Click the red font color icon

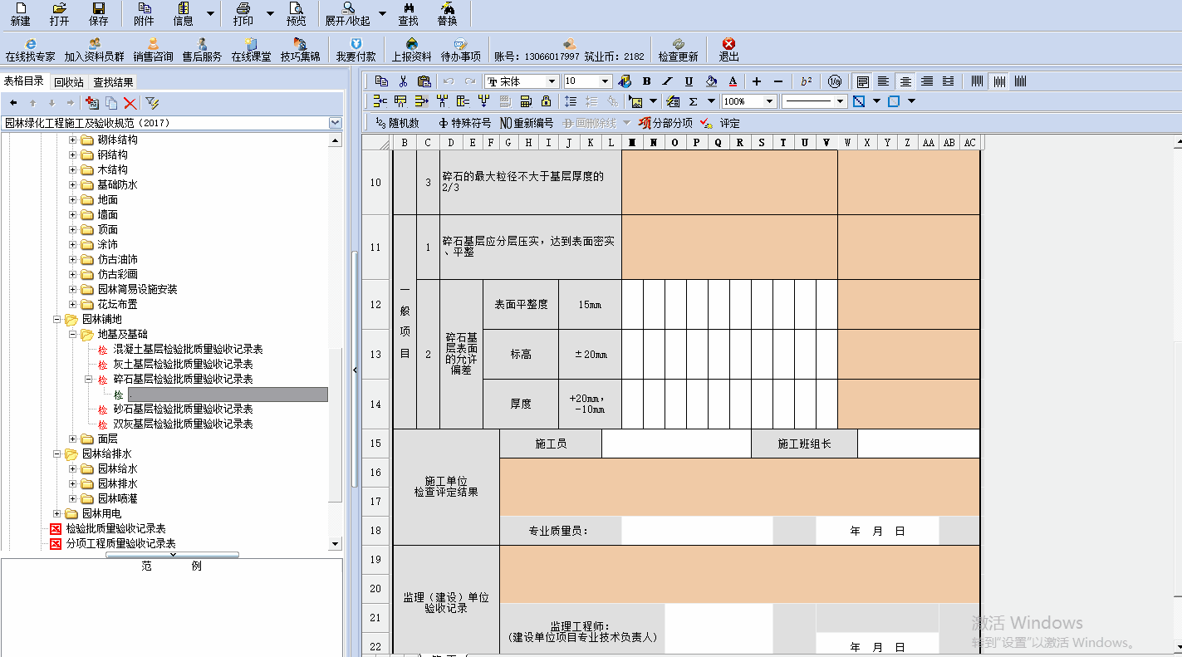(733, 81)
